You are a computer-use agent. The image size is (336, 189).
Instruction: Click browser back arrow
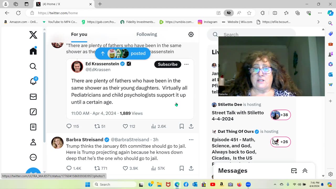tap(7, 13)
